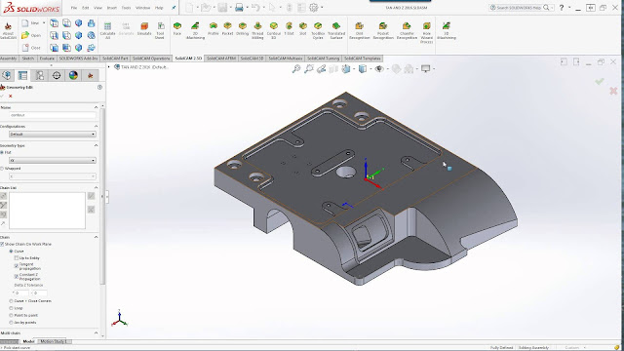Switch to the SolidCAM Operations tab
This screenshot has height=351, width=624.
point(151,58)
